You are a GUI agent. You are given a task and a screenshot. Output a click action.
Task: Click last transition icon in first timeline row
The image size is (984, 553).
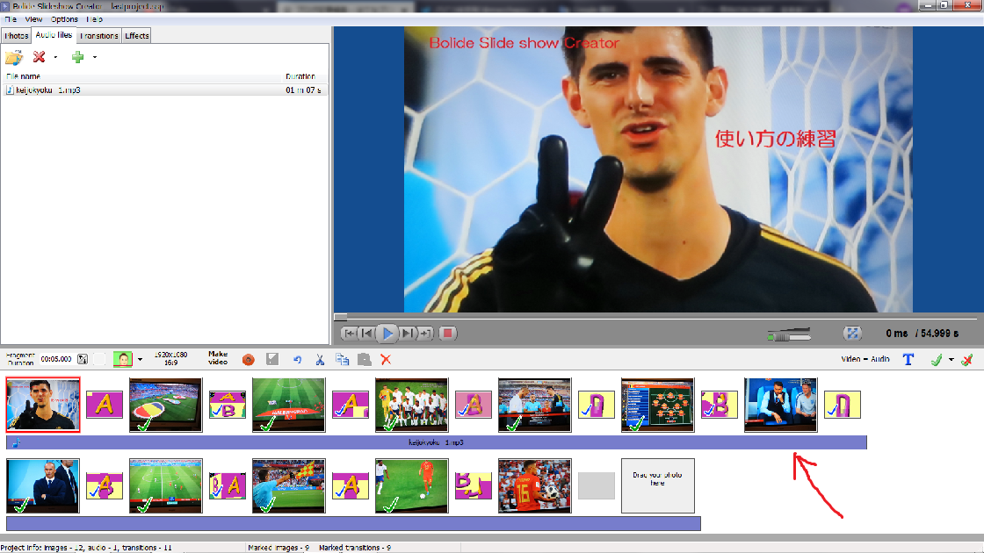pyautogui.click(x=843, y=405)
